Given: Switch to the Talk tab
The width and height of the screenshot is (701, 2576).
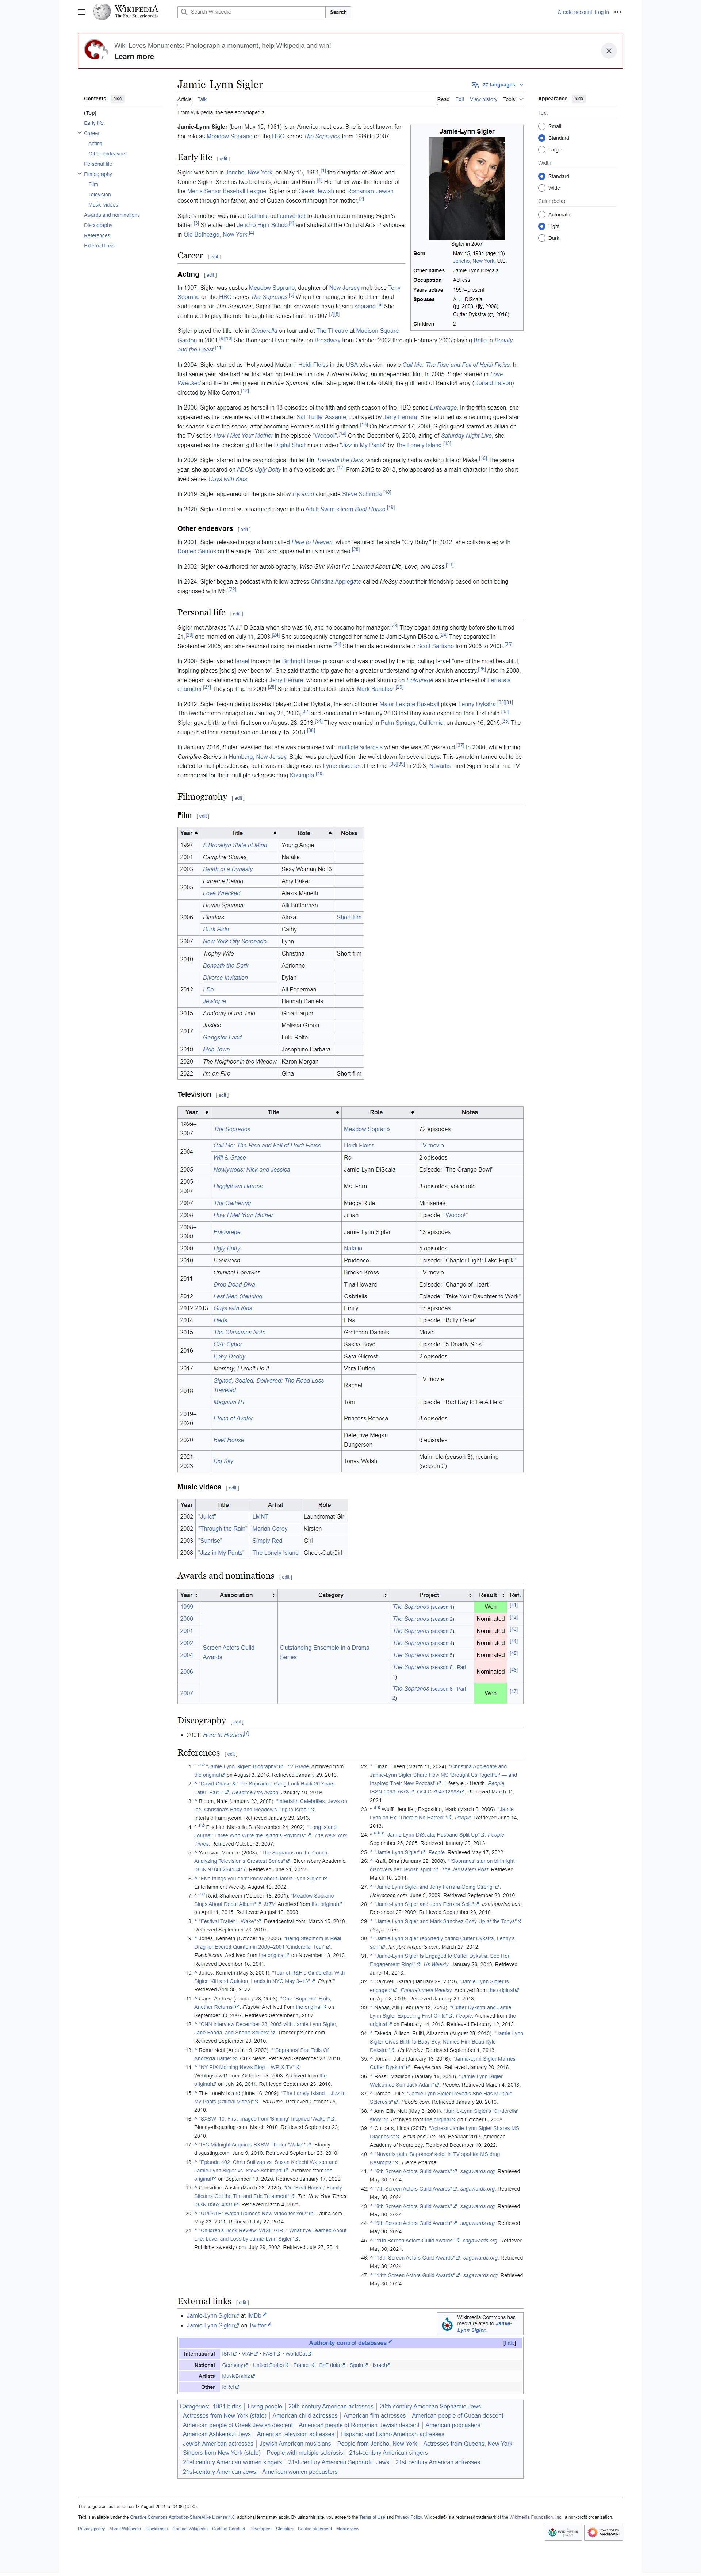Looking at the screenshot, I should point(202,99).
